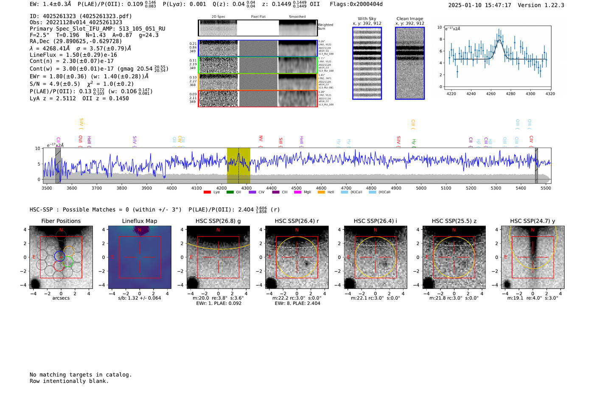Click the Smoothed column header
Screen dimensions: 594x404
pos(297,17)
